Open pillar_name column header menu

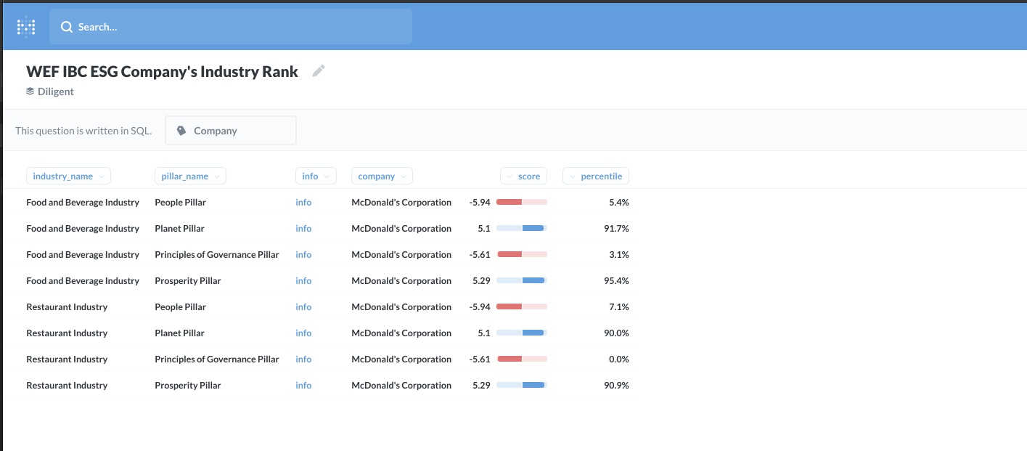190,176
